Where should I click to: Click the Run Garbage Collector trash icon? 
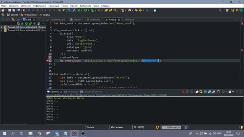[186, 127]
